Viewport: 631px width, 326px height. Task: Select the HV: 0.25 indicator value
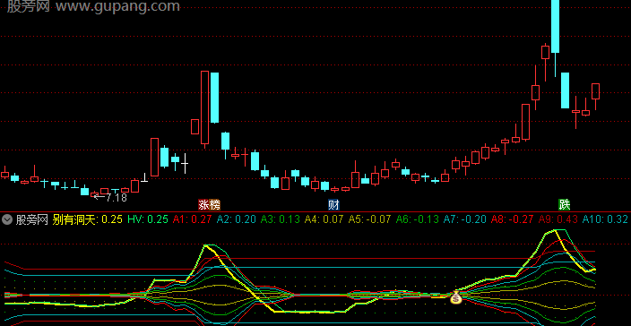click(148, 219)
